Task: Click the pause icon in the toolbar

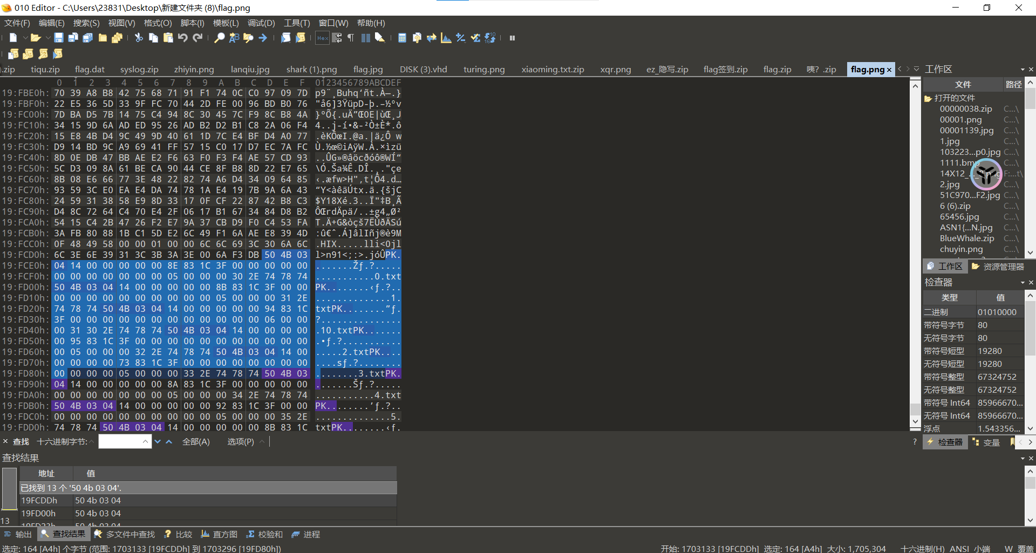Action: point(512,38)
